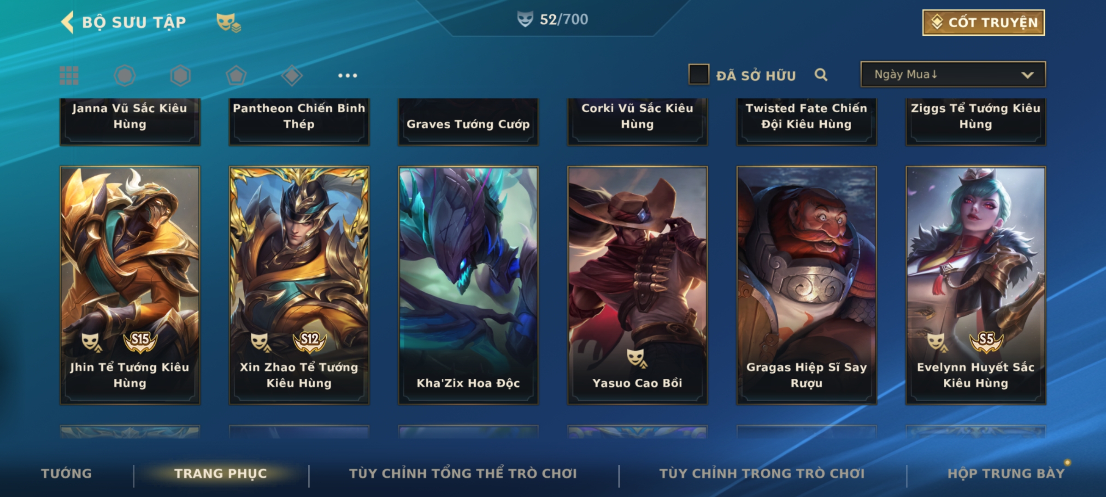Open Tùy Chỉnh Tổng Thể Trò Chơi tab
The image size is (1106, 497).
(463, 474)
